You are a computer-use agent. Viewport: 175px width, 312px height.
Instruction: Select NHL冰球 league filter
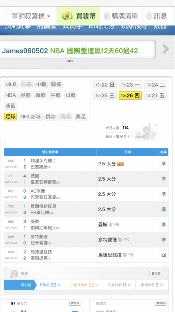[31, 117]
